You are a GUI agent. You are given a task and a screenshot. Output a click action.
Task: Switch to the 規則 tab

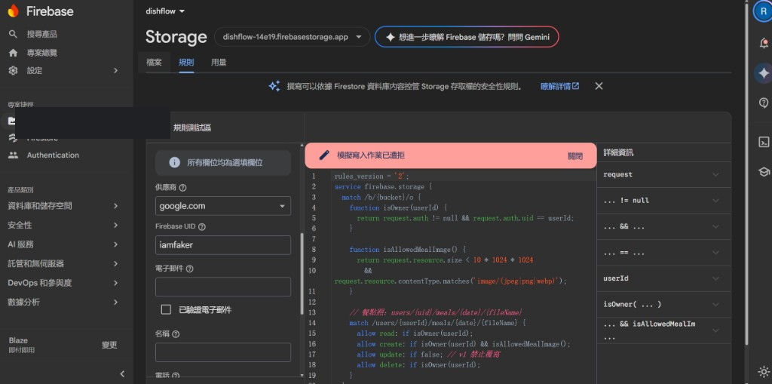(186, 63)
